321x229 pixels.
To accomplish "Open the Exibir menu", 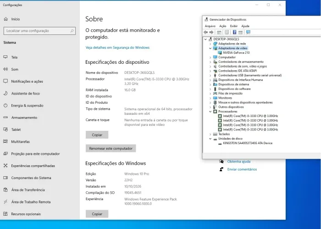I will pos(233,26).
